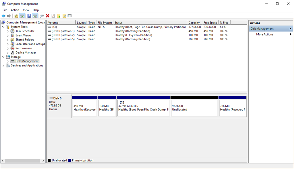Click the Storage node icon
Screen dimensions: 294x169
tap(8, 57)
